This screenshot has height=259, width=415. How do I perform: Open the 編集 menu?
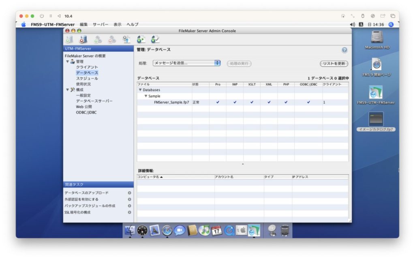tap(83, 24)
